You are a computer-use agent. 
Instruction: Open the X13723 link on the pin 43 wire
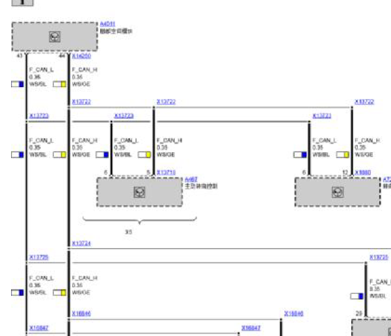click(x=39, y=116)
